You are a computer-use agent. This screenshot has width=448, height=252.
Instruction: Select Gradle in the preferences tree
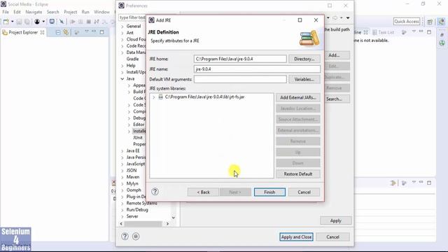click(x=132, y=59)
